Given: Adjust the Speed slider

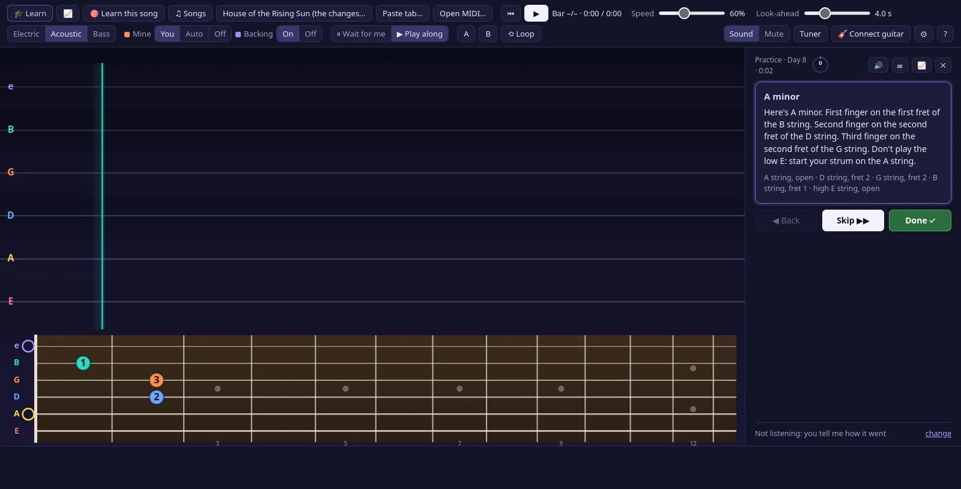Looking at the screenshot, I should pos(692,13).
